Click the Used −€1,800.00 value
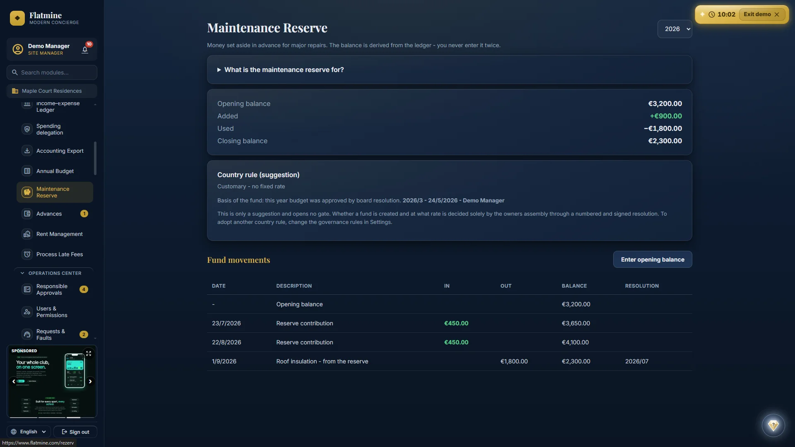 [x=663, y=129]
